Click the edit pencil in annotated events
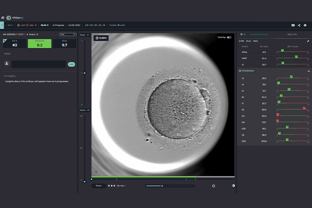 [x=308, y=41]
